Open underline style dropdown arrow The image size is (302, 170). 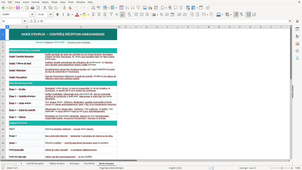[x=72, y=15]
